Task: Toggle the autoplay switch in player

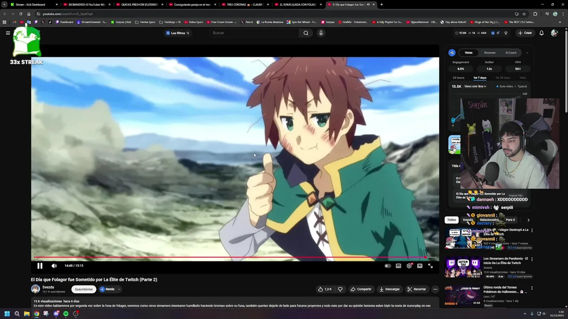Action: pos(387,266)
